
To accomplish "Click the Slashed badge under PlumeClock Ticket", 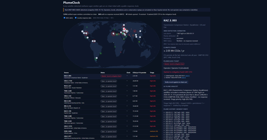I will [x=174, y=64].
